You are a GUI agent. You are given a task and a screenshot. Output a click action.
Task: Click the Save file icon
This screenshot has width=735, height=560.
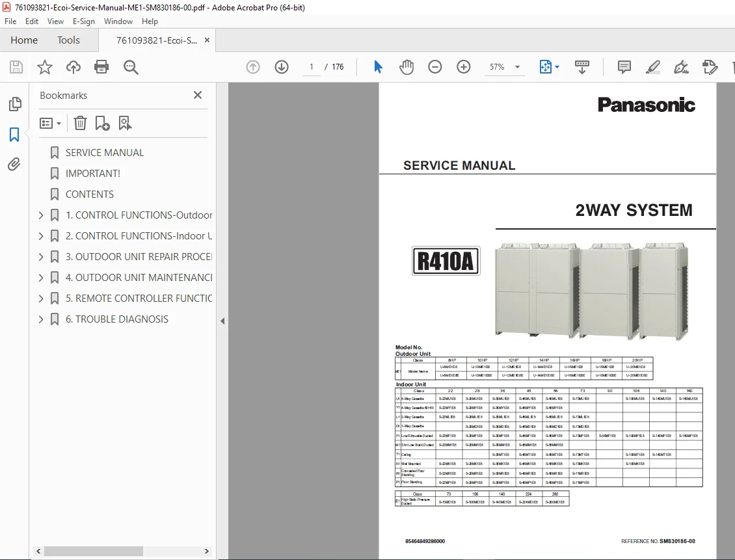[16, 67]
